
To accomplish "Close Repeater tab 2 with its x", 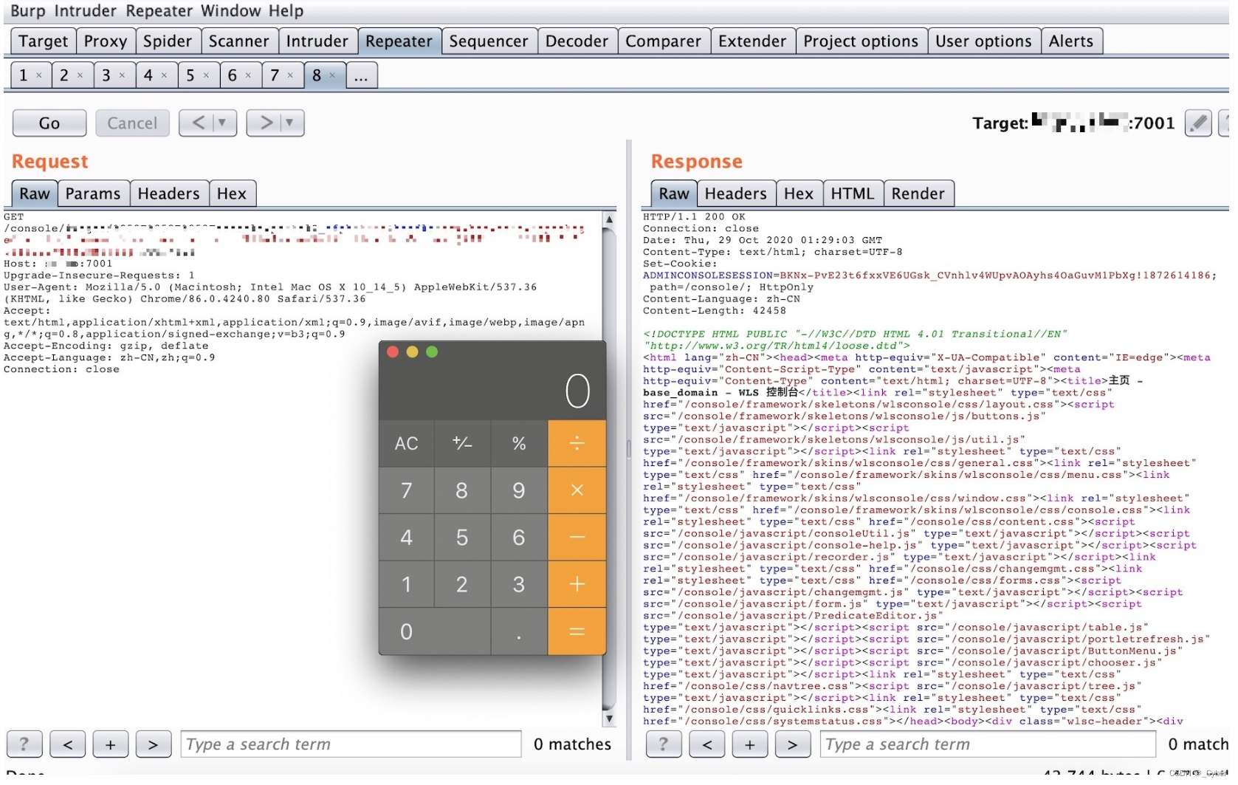I will [x=80, y=75].
